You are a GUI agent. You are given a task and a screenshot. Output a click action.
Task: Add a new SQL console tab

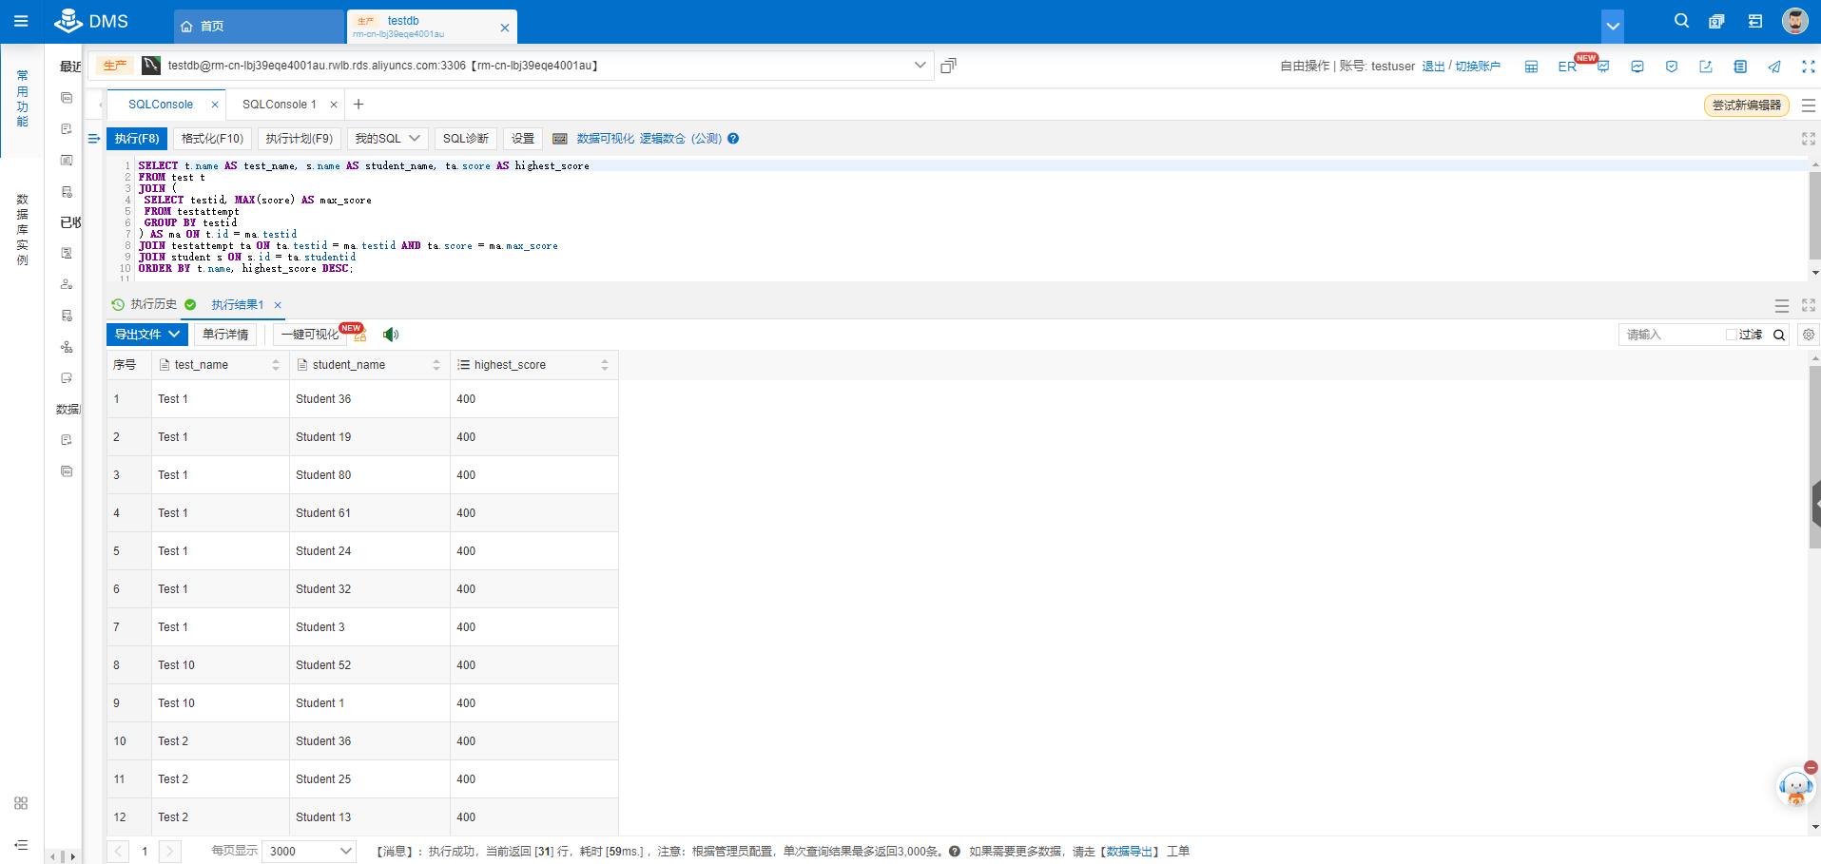358,105
